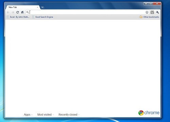Image resolution: width=170 pixels, height=122 pixels.
Task: Click the magnifier icon in the address bar
Action: [28, 12]
